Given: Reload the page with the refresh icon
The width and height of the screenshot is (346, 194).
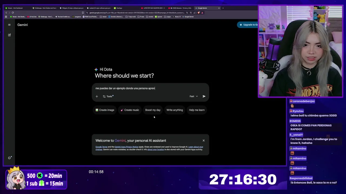Looking at the screenshot, I should pos(13,13).
